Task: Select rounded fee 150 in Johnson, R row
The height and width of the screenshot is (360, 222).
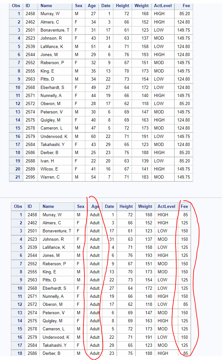Action: pos(184,239)
